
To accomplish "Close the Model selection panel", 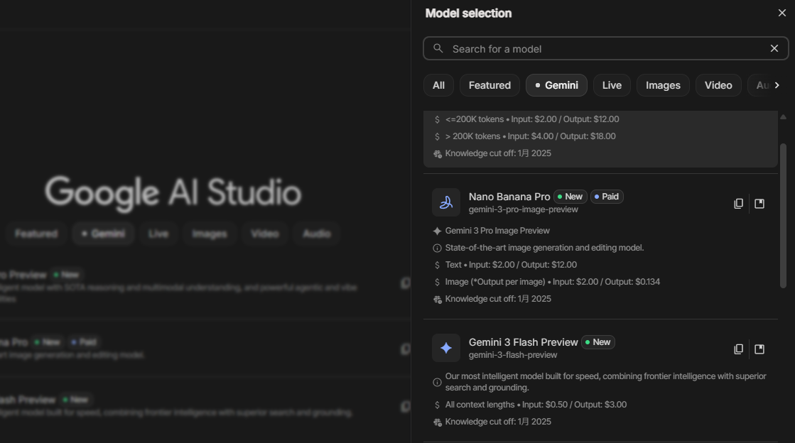I will (782, 13).
